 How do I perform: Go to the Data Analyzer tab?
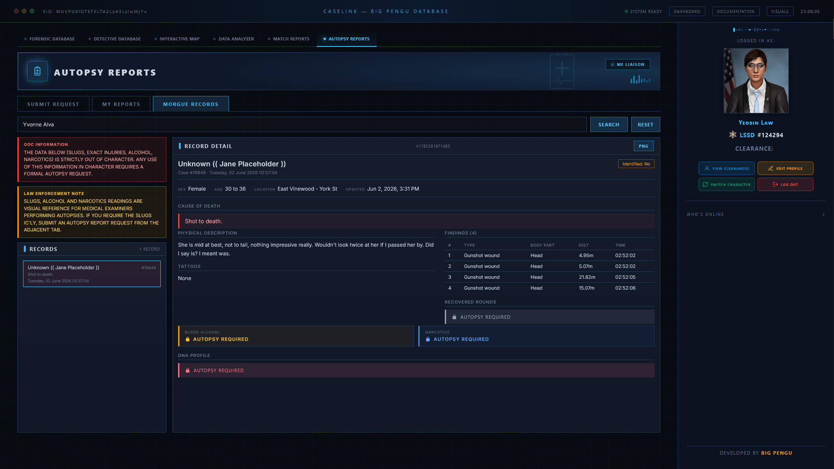coord(233,39)
